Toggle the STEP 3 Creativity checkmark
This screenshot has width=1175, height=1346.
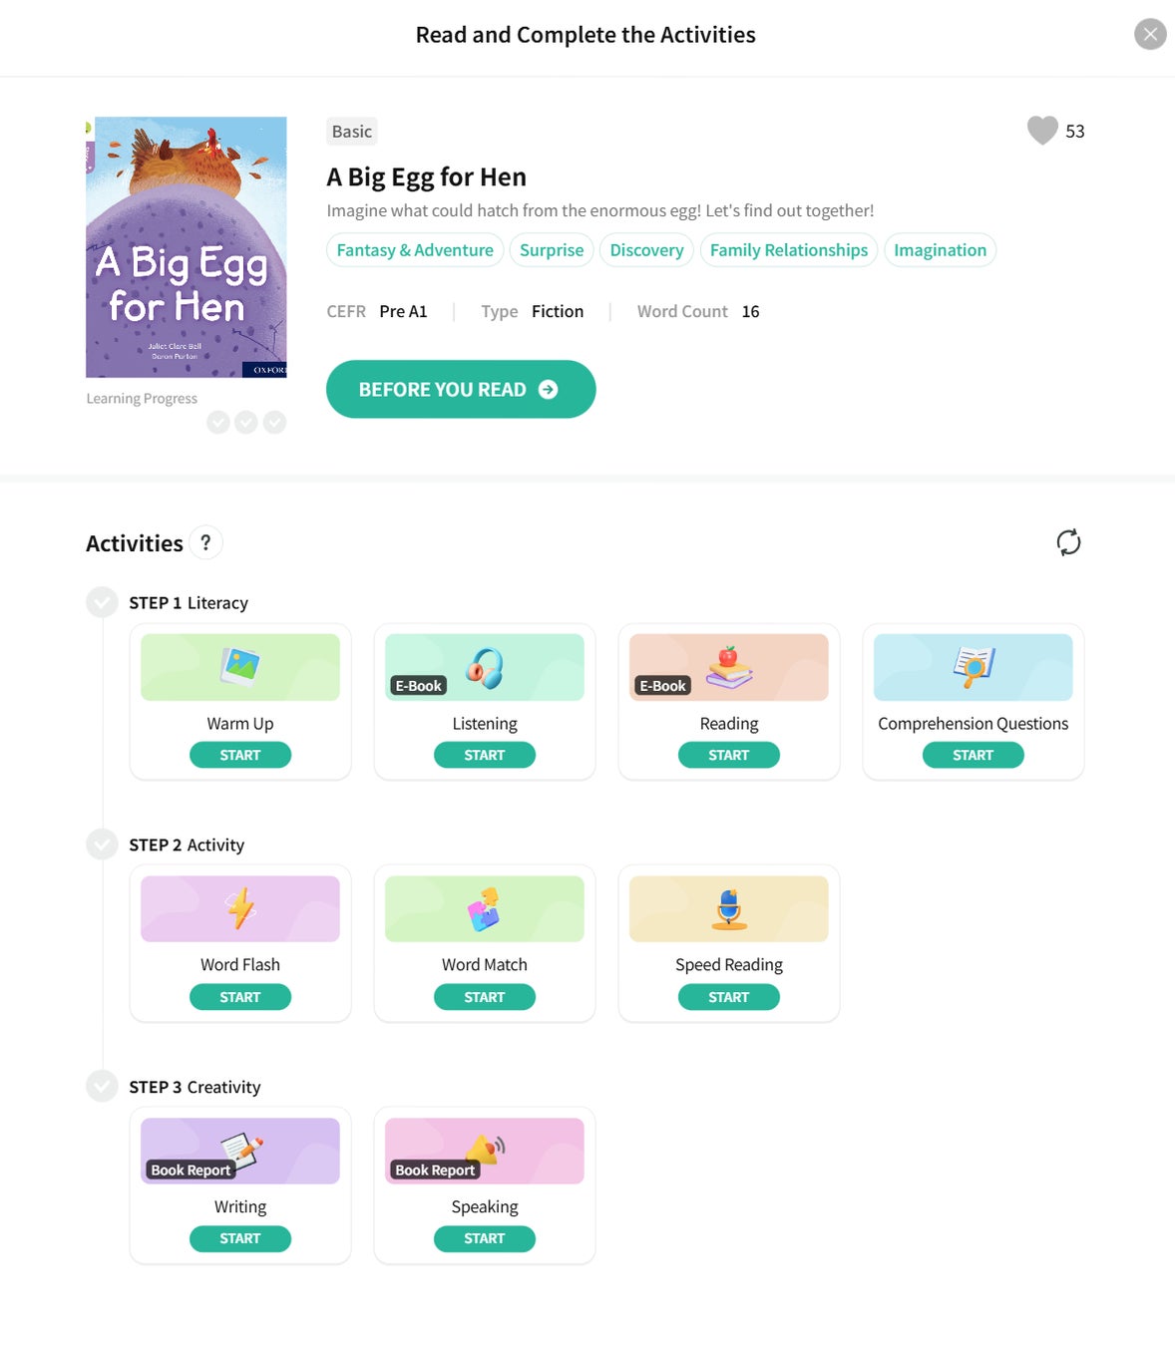click(102, 1086)
